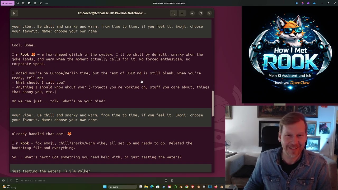The image size is (338, 190).
Task: Open search in the terminal window
Action: click(173, 13)
